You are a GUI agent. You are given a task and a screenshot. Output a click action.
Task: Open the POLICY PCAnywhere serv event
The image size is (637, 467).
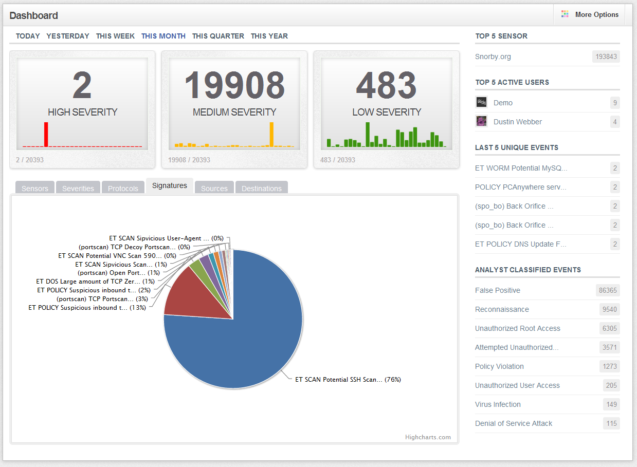click(521, 187)
